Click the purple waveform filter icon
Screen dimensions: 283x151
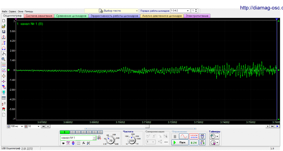point(68,143)
